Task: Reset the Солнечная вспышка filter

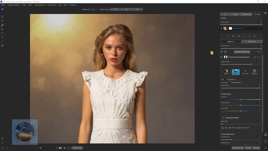Action: click(258, 57)
